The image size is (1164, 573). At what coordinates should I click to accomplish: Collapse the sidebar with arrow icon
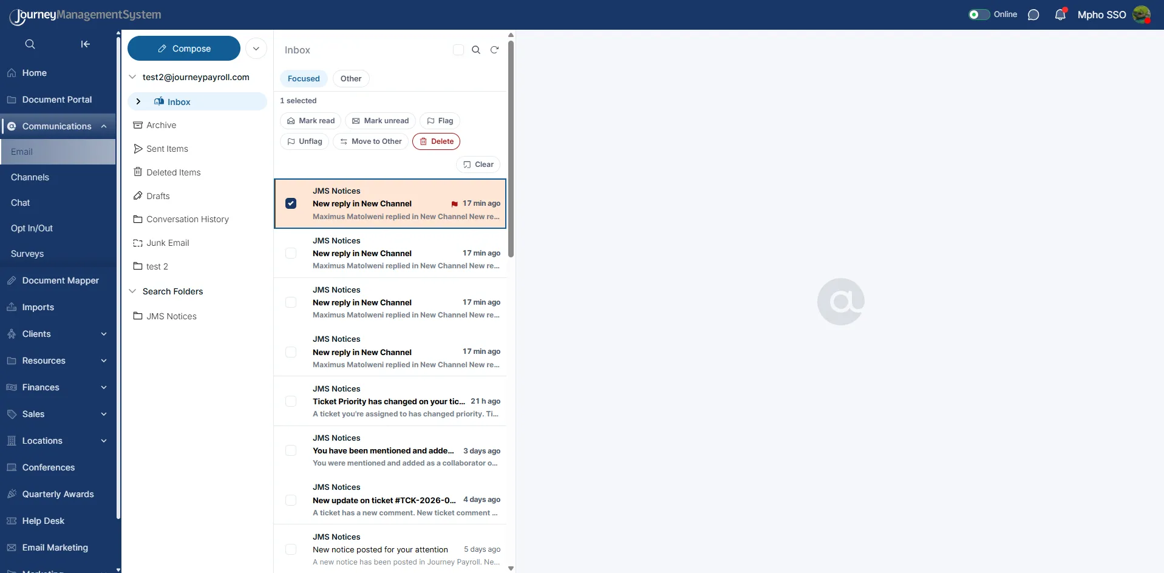coord(86,44)
